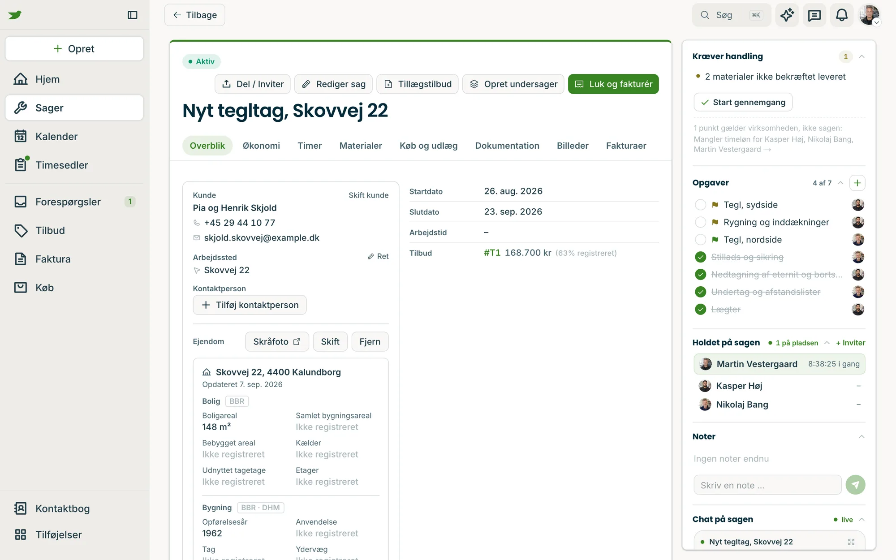This screenshot has height=560, width=896.
Task: Click the green bird logo
Action: [15, 15]
